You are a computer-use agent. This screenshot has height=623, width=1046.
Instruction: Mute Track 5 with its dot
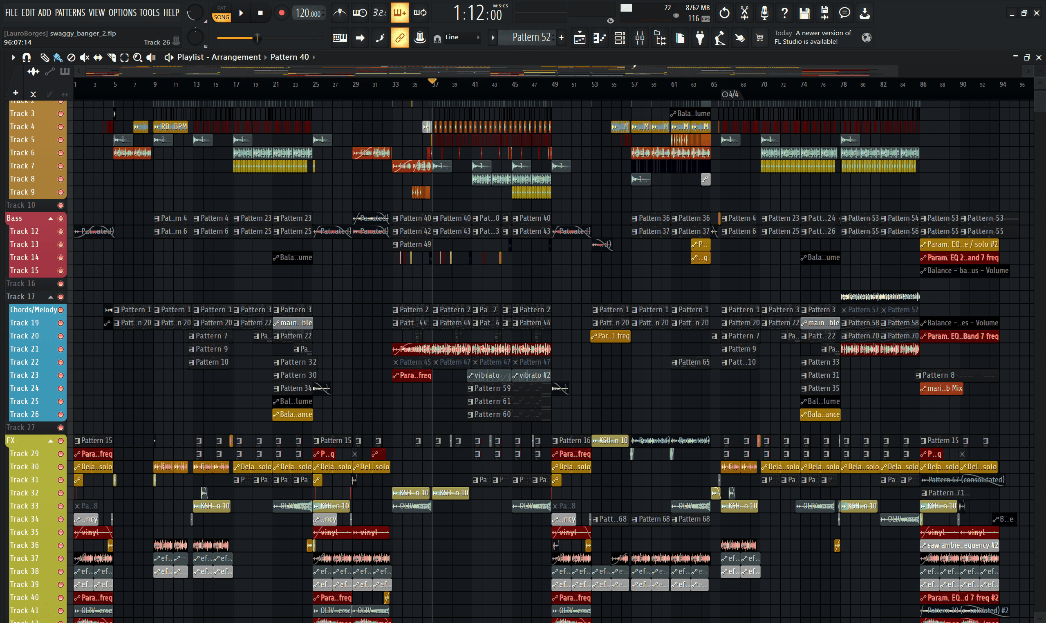click(60, 140)
